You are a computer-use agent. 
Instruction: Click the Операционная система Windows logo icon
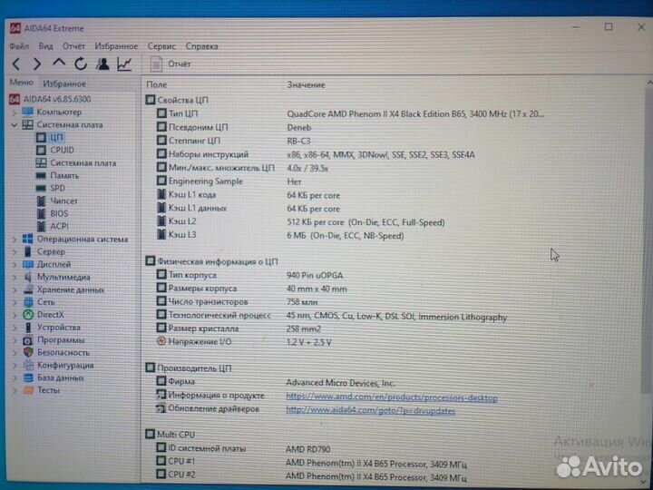(x=27, y=240)
